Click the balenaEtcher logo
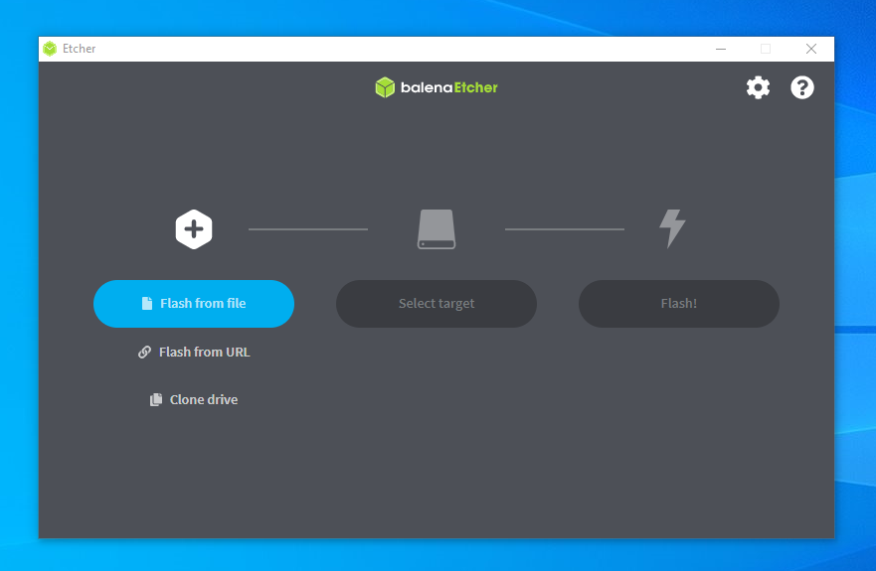The height and width of the screenshot is (571, 876). [x=437, y=87]
